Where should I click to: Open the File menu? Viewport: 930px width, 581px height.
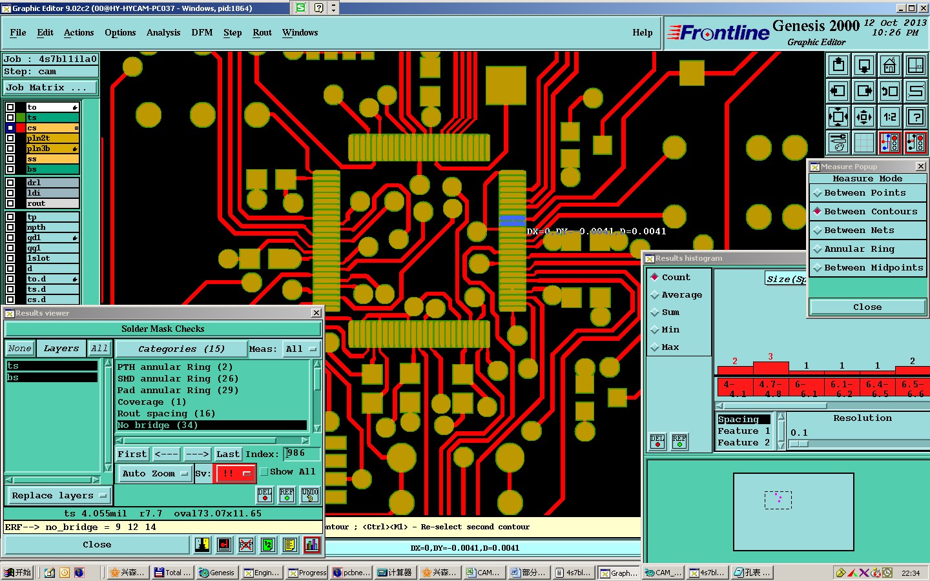coord(18,32)
